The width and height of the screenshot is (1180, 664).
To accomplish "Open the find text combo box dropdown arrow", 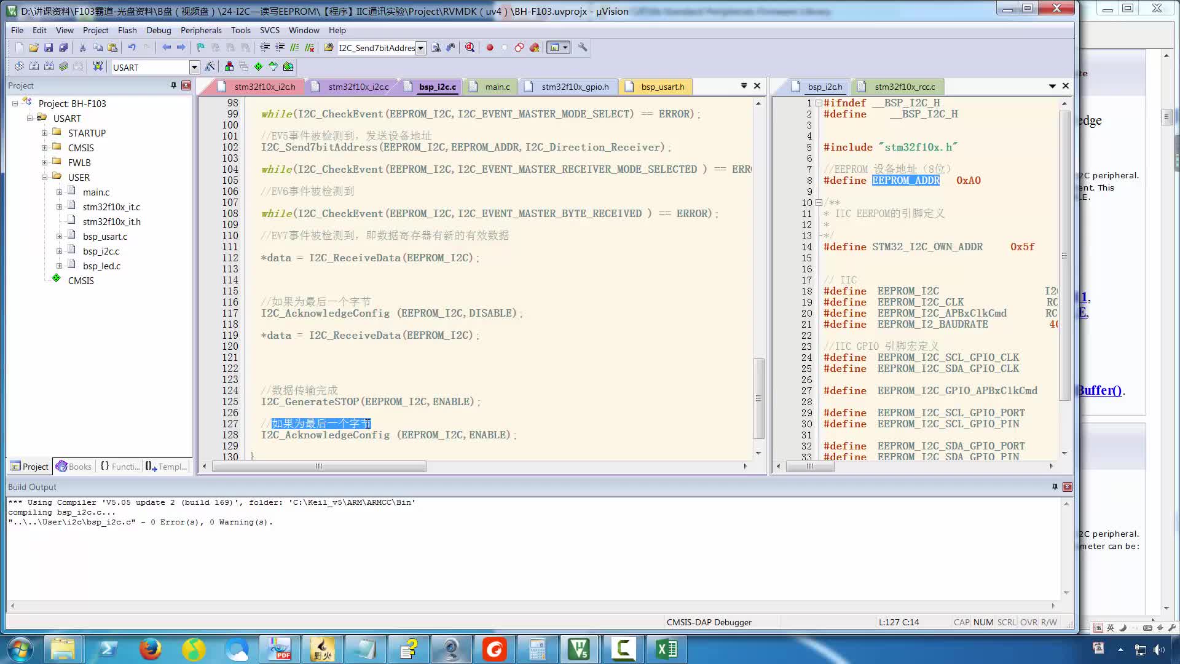I will 420,48.
